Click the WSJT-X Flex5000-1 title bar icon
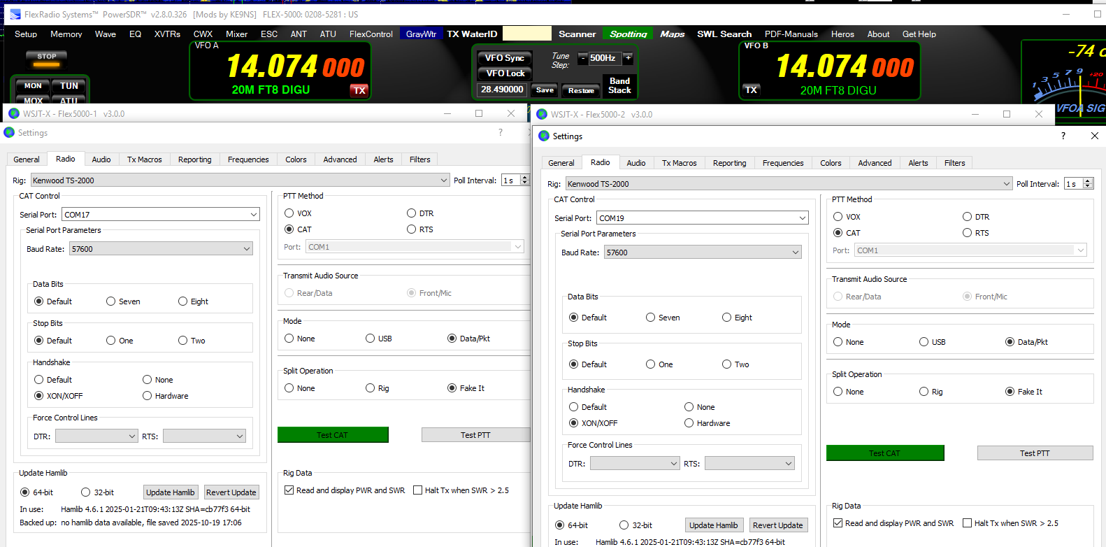The width and height of the screenshot is (1106, 547). pos(14,113)
